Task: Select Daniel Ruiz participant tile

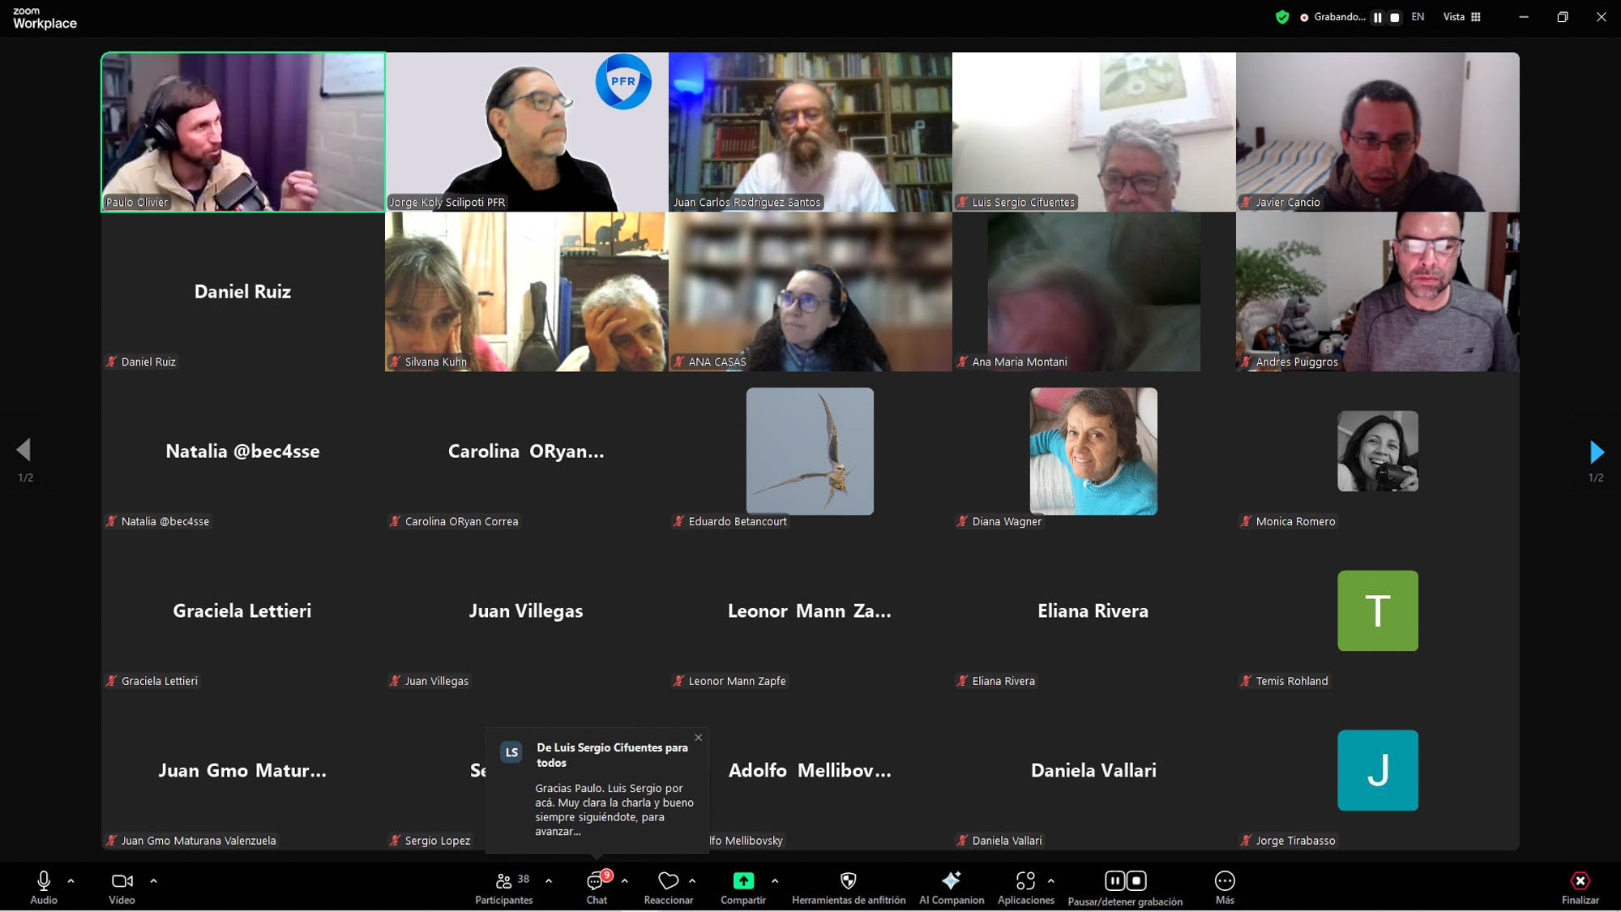Action: [243, 292]
